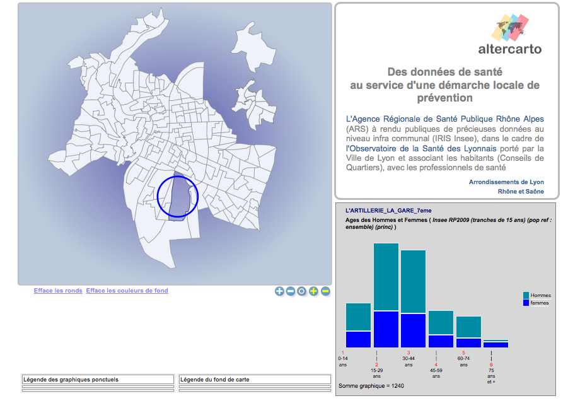The width and height of the screenshot is (568, 408).
Task: Open 'Arrondissements de Lyon' link
Action: pos(506,182)
